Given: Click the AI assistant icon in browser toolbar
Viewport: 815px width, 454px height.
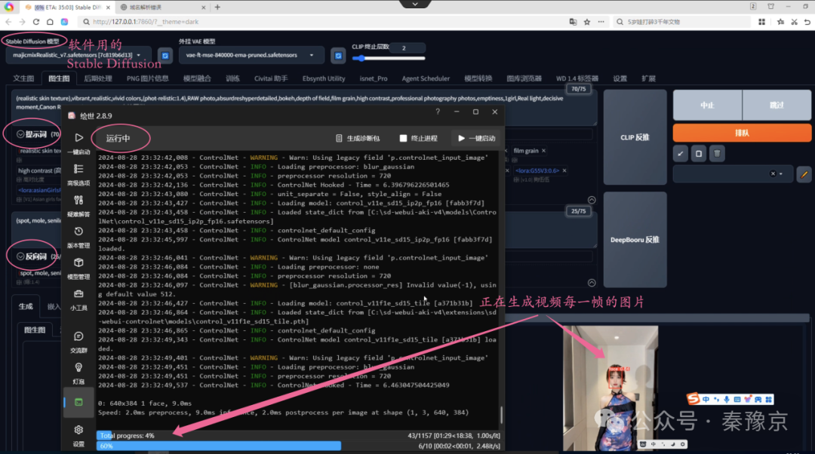Looking at the screenshot, I should click(64, 22).
